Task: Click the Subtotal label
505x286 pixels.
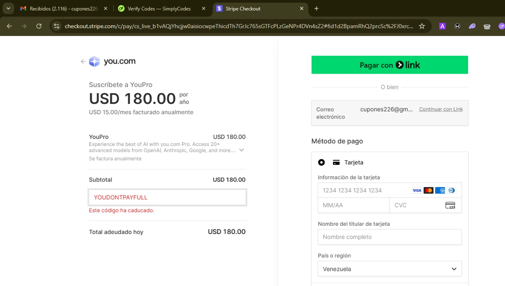Action: pyautogui.click(x=100, y=180)
